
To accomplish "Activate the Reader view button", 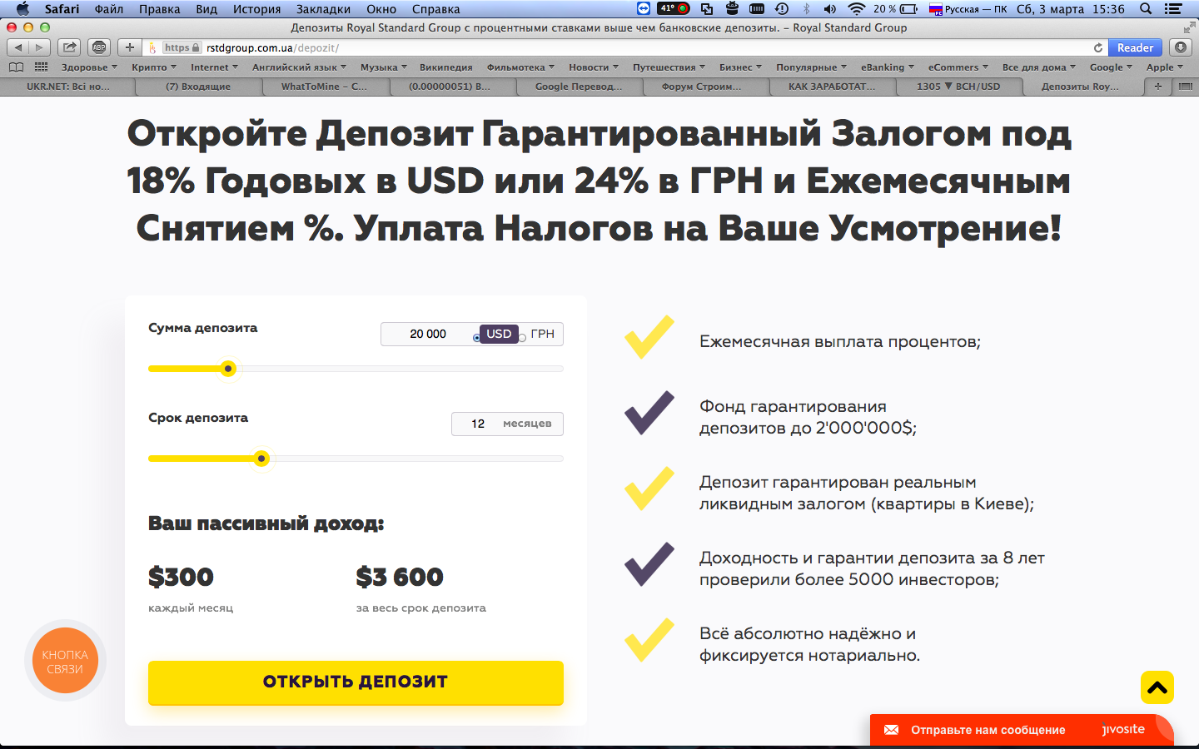I will click(x=1135, y=47).
